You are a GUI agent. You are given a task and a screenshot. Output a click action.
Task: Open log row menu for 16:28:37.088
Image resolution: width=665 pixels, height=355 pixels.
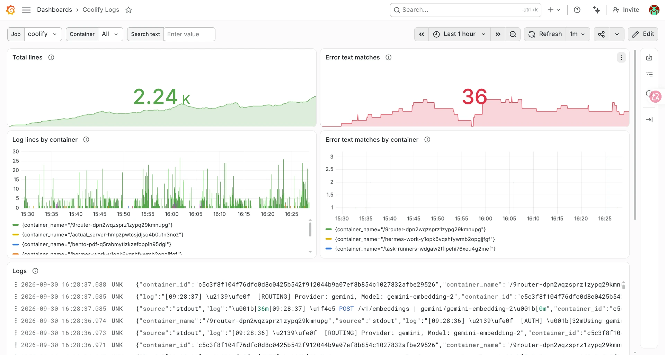[16, 284]
